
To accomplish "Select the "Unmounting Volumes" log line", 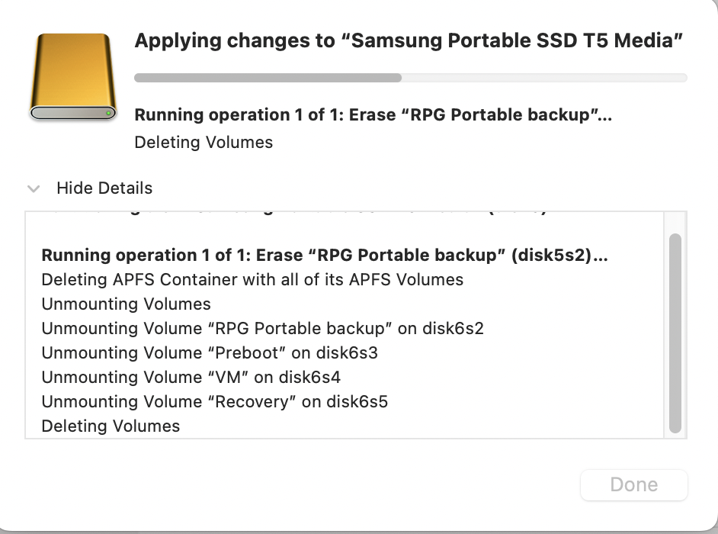I will click(x=126, y=304).
